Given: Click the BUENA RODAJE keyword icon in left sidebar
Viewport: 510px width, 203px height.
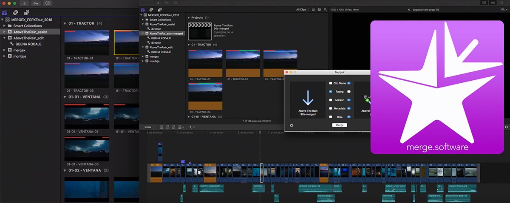Looking at the screenshot, I should point(12,44).
